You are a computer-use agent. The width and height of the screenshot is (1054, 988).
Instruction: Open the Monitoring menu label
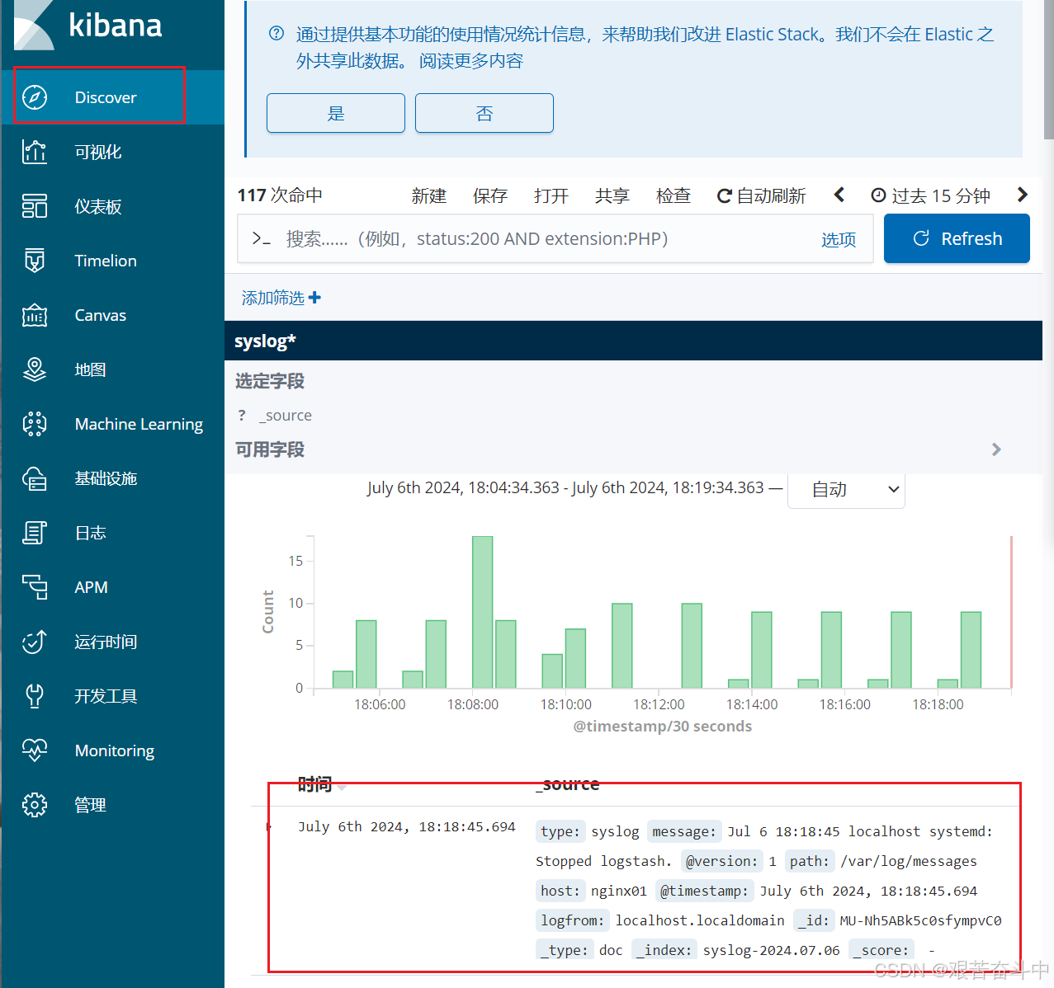coord(115,750)
